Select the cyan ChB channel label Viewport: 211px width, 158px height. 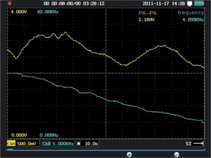(47, 144)
